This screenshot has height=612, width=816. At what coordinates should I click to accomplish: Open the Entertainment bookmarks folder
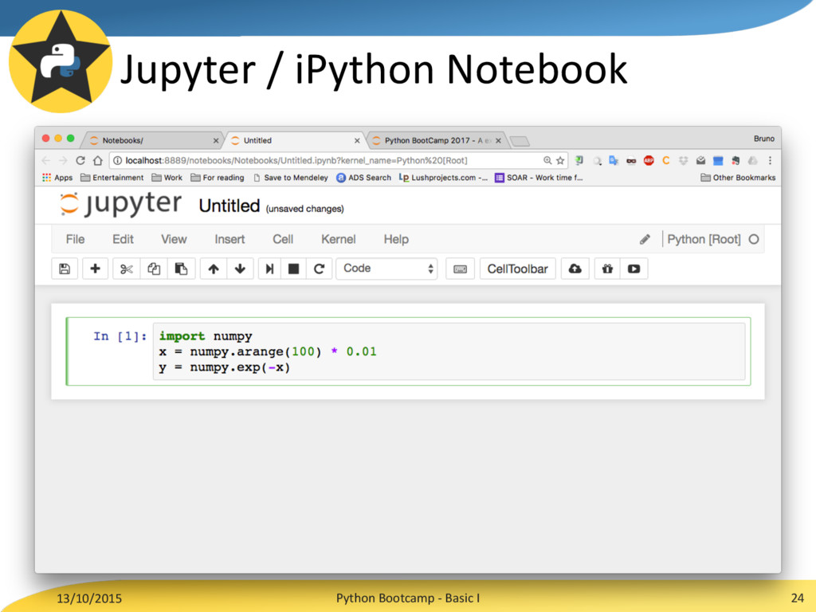click(x=112, y=178)
